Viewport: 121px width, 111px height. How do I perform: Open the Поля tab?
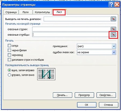pyautogui.click(x=26, y=12)
